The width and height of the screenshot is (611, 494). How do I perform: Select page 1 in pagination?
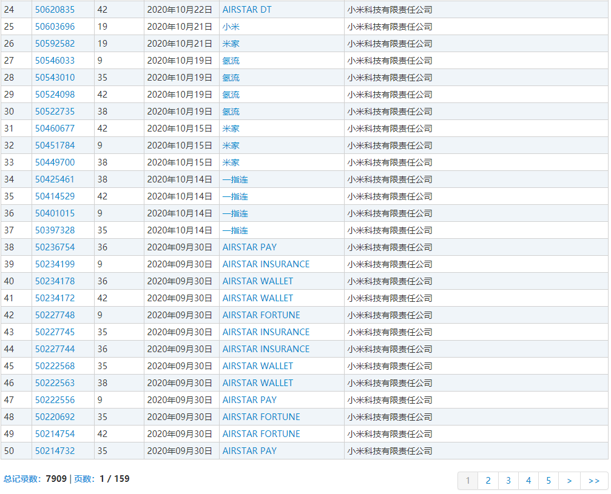(468, 481)
